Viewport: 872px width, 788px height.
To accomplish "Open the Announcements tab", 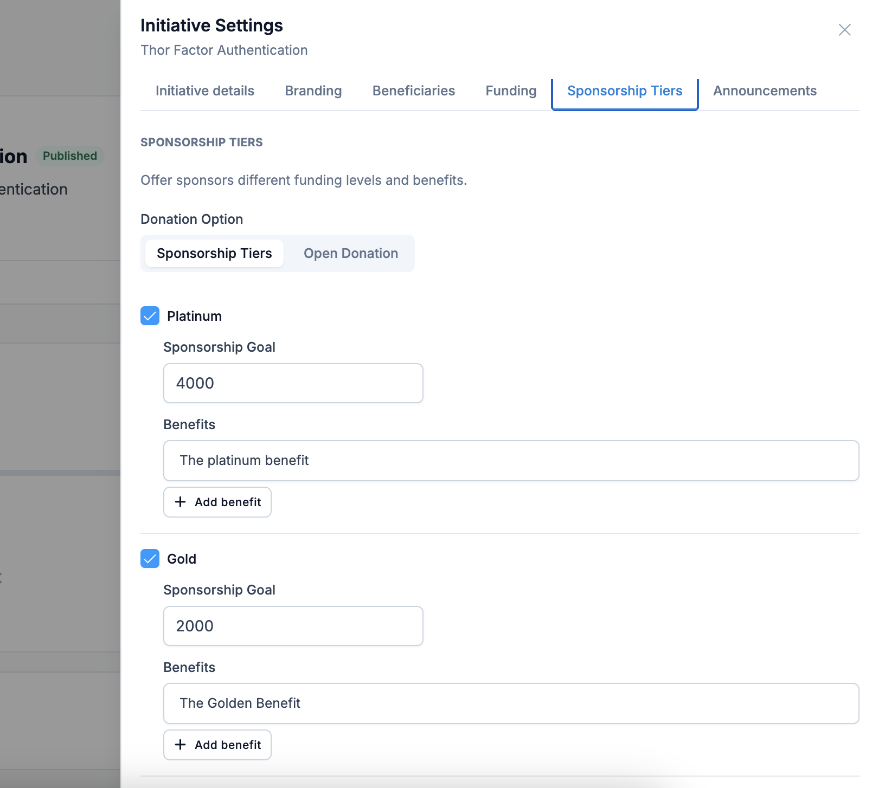I will tap(765, 91).
